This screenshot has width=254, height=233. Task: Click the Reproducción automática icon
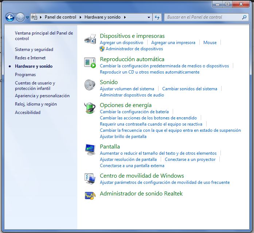pyautogui.click(x=90, y=63)
